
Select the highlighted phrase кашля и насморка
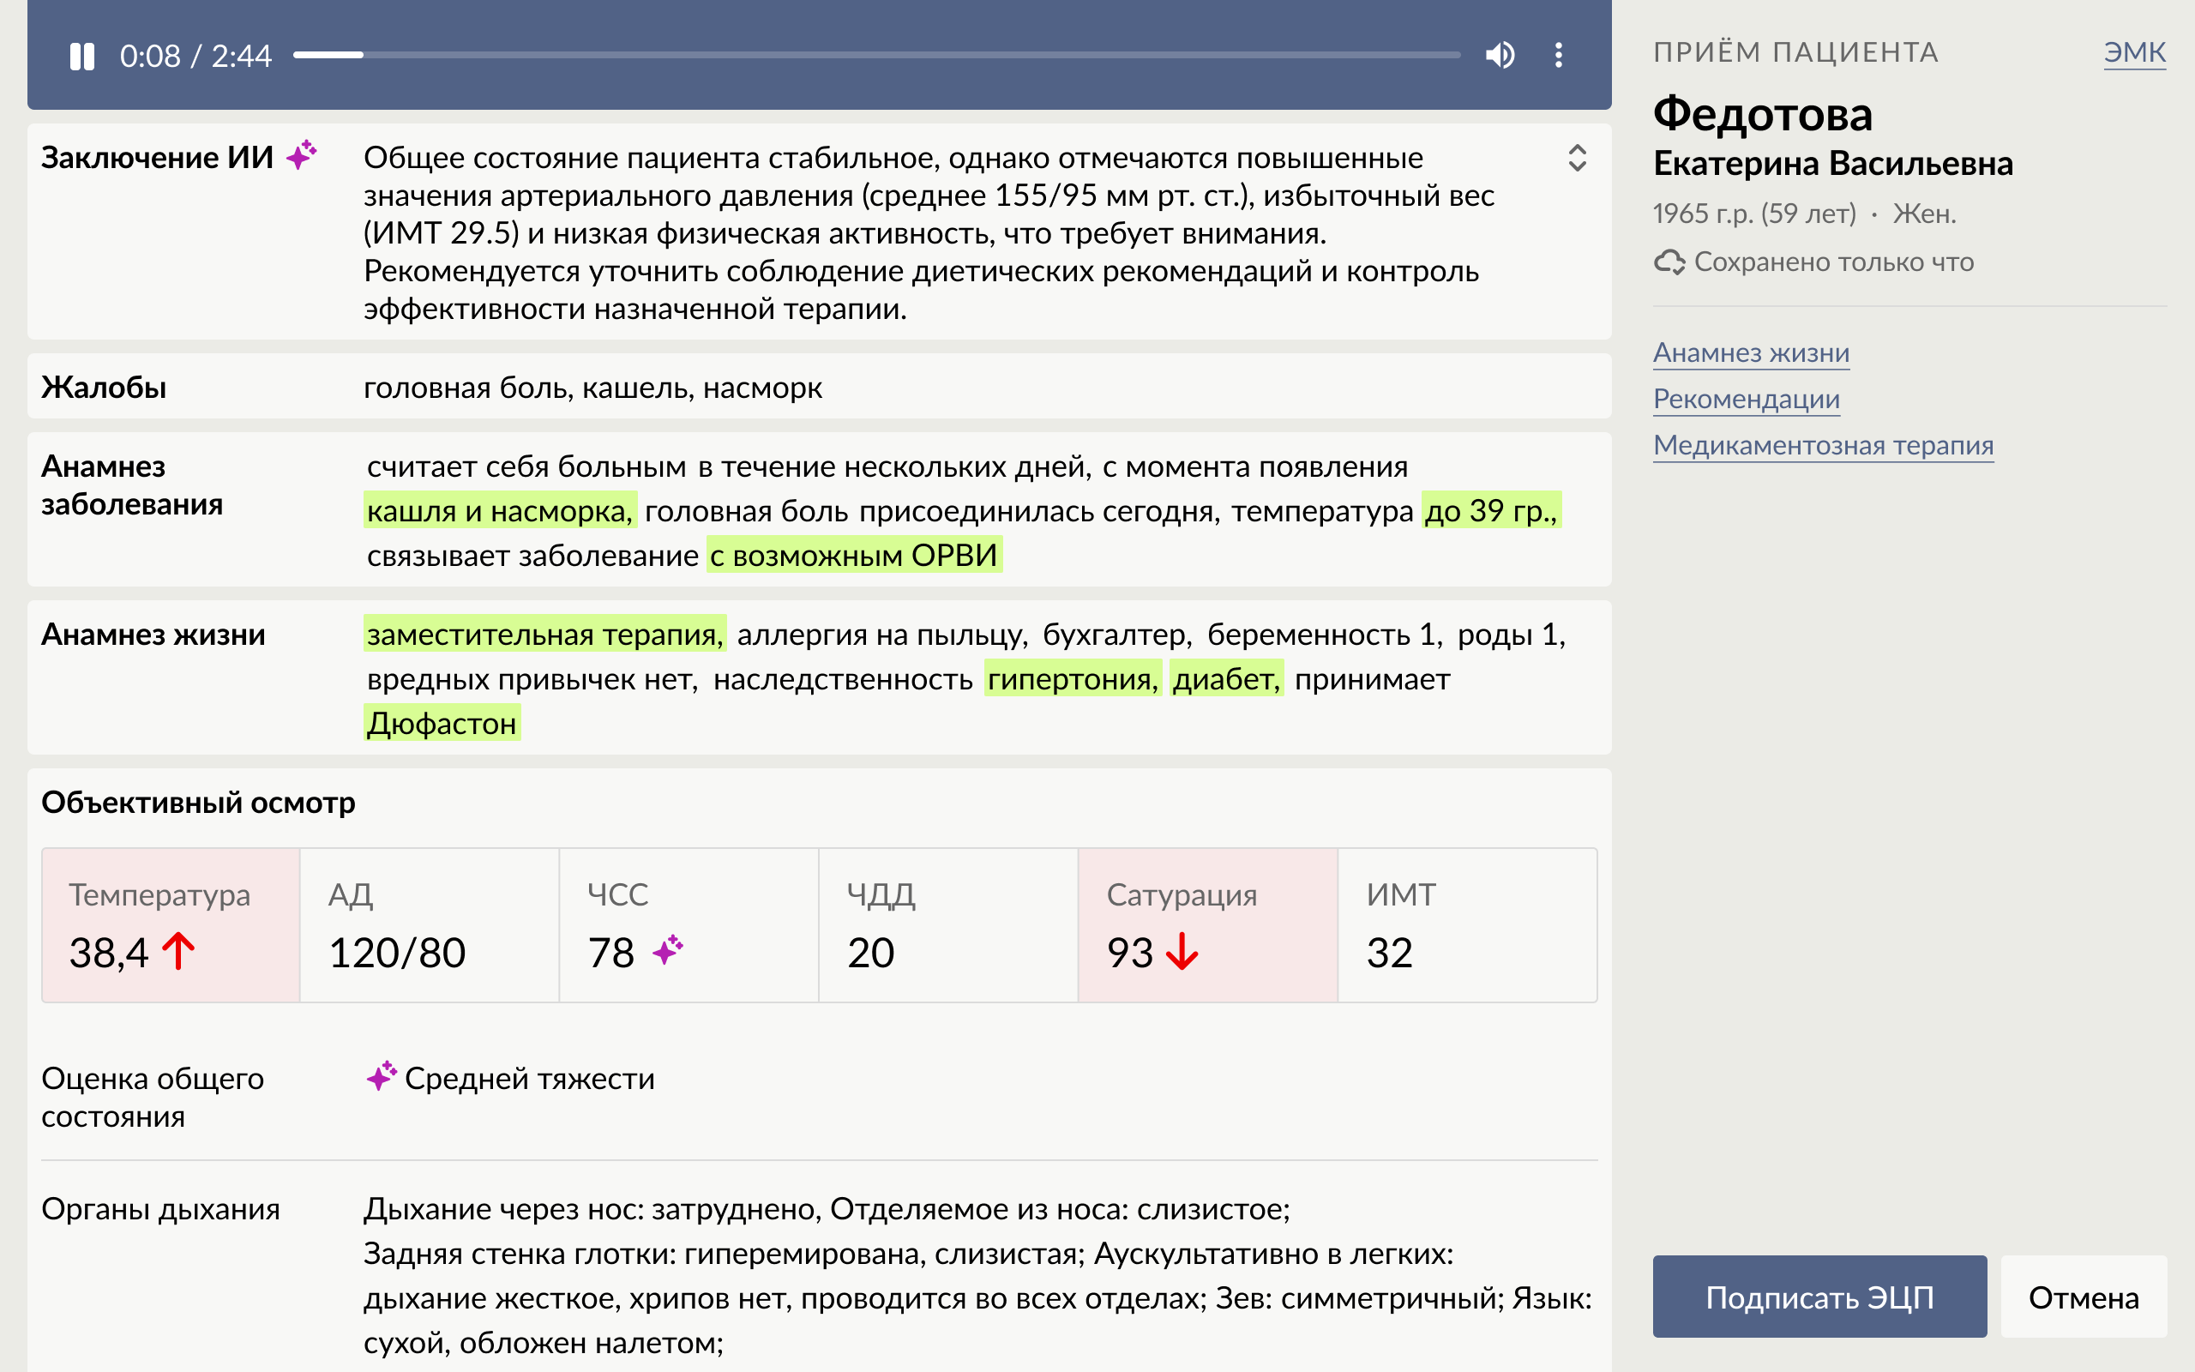point(500,511)
